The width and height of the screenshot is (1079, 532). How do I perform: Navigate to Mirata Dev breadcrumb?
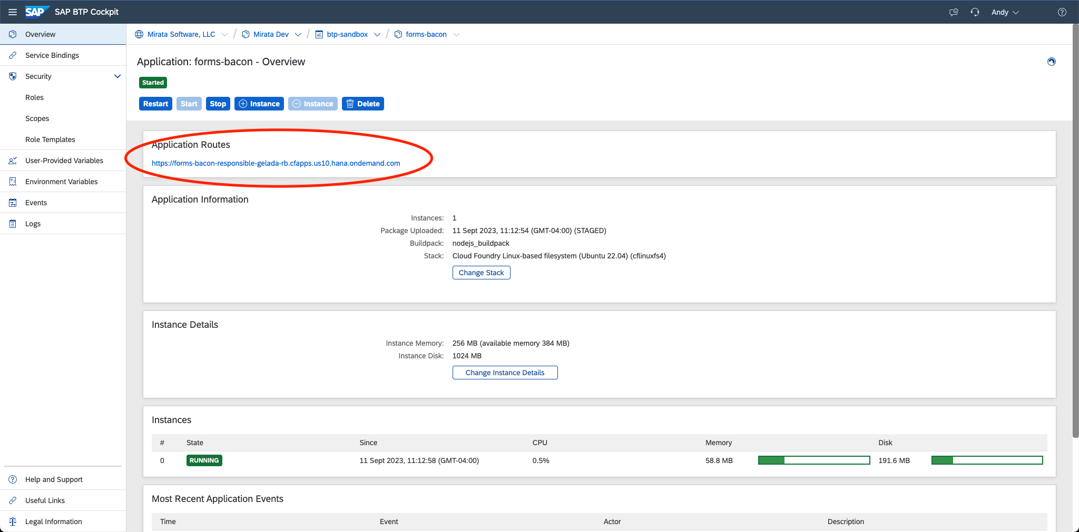point(271,34)
